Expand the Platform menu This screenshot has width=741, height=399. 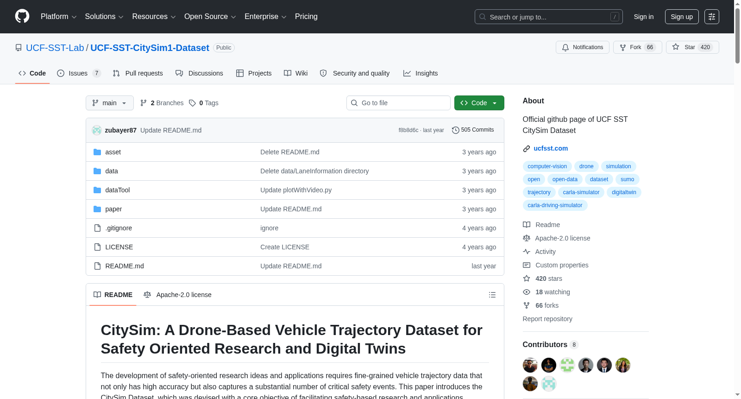59,17
